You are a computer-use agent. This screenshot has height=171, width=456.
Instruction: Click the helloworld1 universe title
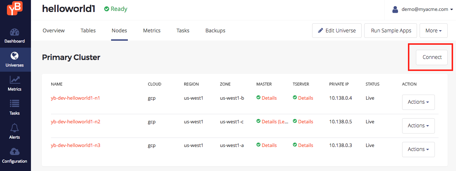69,9
